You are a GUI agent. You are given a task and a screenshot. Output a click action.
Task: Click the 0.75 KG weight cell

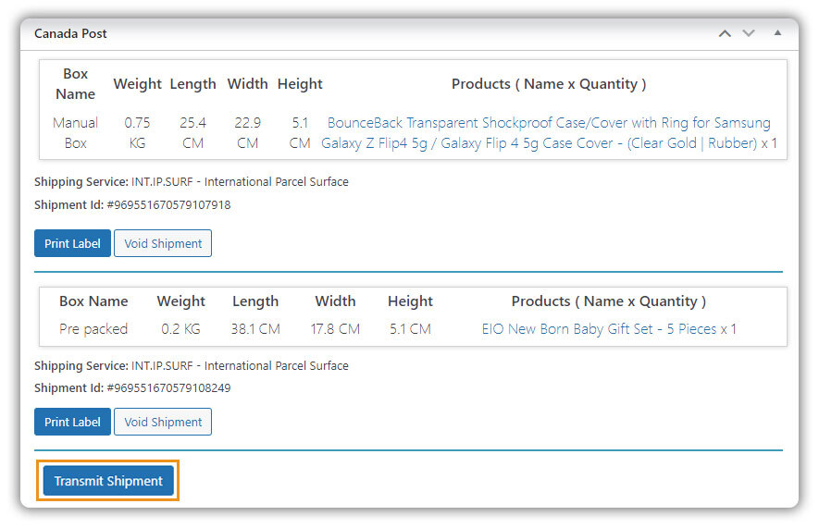(137, 132)
